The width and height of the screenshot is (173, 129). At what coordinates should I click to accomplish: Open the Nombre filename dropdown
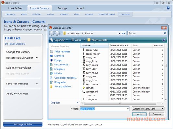tap(128, 109)
